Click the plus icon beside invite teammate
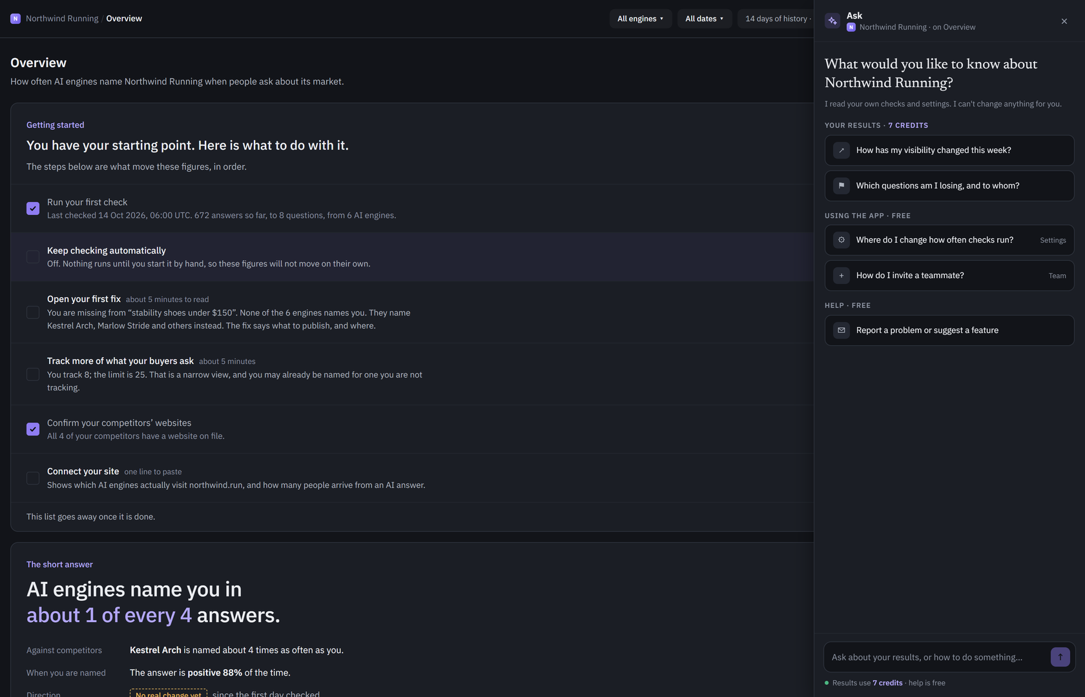 point(842,276)
